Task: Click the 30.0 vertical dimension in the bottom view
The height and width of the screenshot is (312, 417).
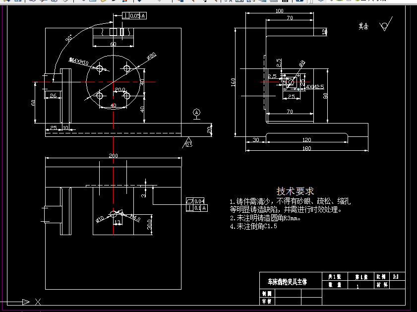Action: click(149, 225)
